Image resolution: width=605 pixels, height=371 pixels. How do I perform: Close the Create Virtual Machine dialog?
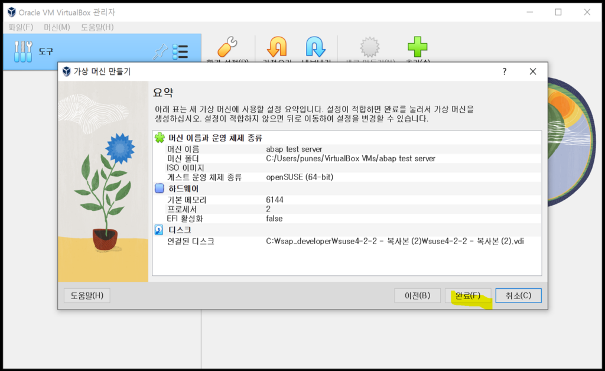click(533, 71)
